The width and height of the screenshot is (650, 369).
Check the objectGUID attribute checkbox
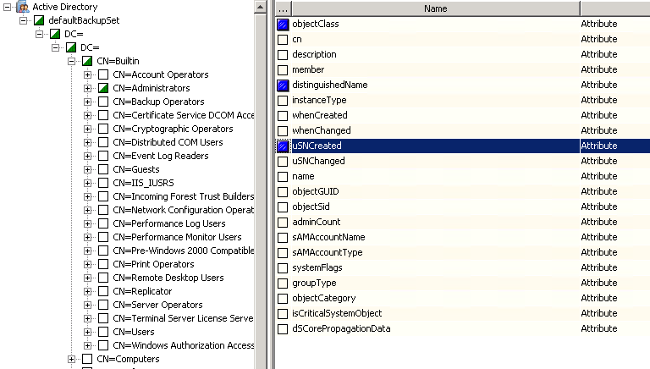[x=283, y=192]
